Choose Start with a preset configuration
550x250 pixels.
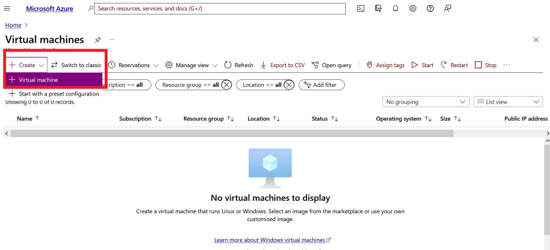coord(58,94)
